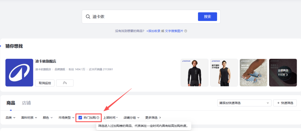Click the 粉丝 1454.1万 text
This screenshot has height=131, width=301.
coord(77,69)
